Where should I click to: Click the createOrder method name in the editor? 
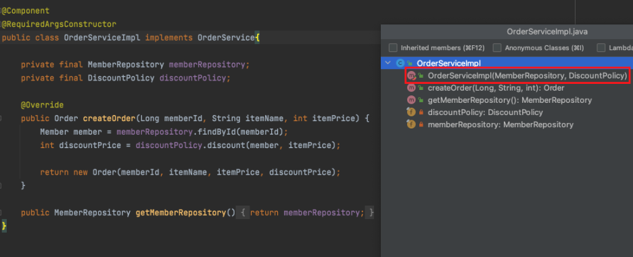pos(109,118)
